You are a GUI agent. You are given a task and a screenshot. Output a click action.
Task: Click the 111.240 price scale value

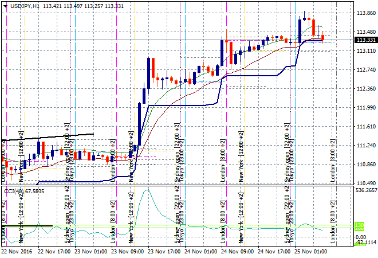(x=365, y=145)
